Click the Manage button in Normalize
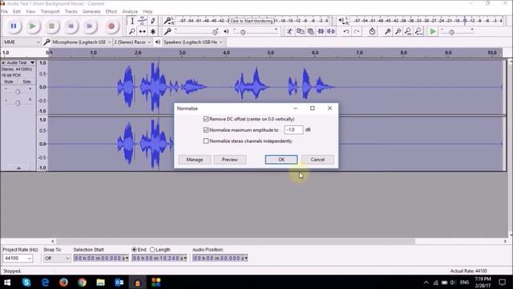 coord(195,160)
